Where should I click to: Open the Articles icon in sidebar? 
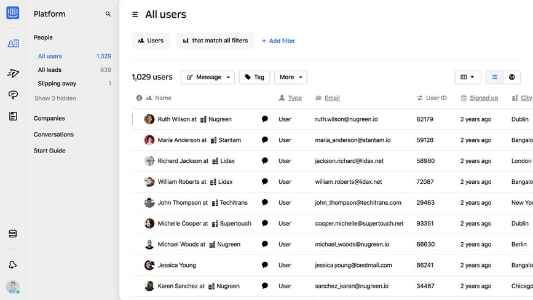tap(13, 116)
